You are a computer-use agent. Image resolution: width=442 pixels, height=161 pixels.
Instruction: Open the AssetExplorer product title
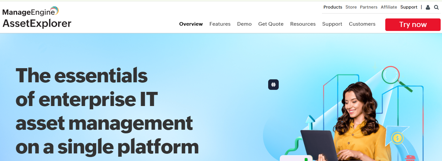click(37, 23)
